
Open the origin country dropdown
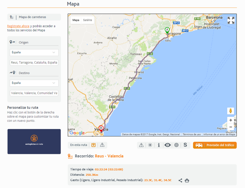tap(34, 52)
